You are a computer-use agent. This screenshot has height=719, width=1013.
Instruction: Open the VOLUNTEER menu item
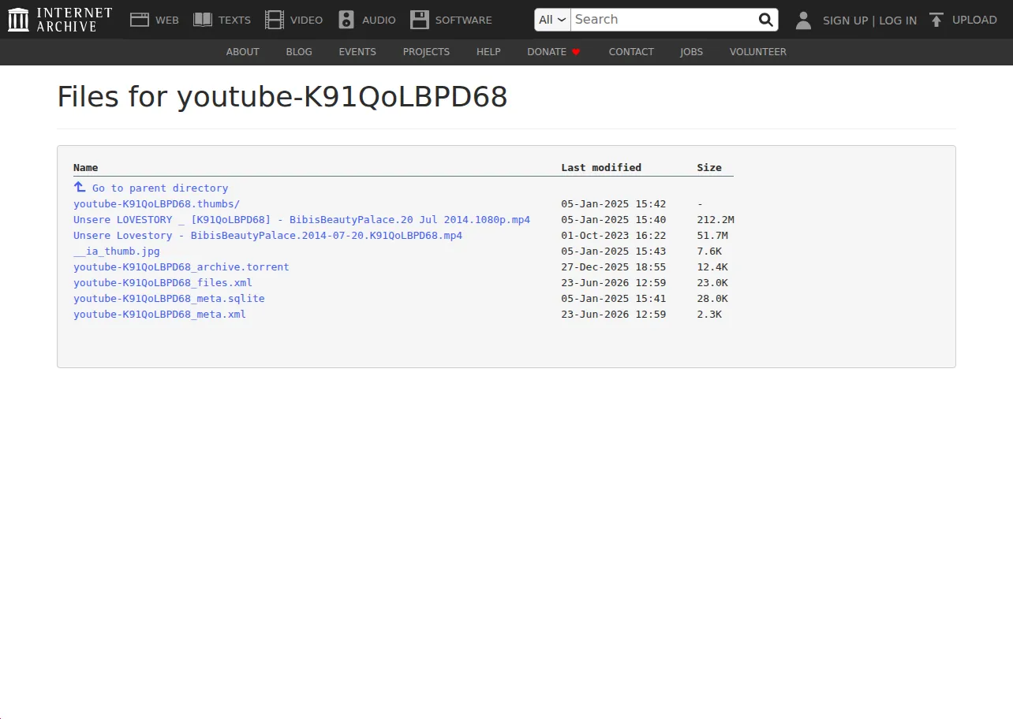(758, 52)
